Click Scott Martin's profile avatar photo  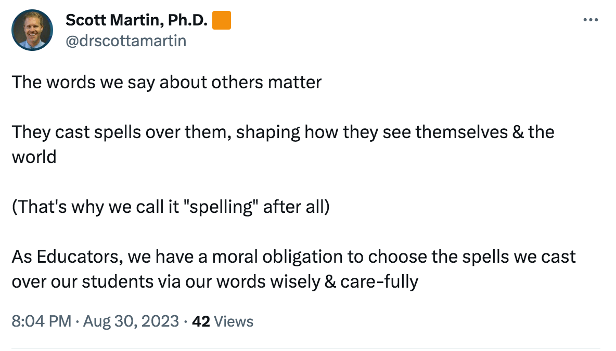[32, 30]
